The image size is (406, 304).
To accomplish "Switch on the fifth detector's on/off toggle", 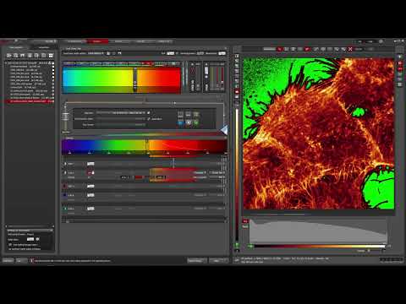I will coord(91,209).
